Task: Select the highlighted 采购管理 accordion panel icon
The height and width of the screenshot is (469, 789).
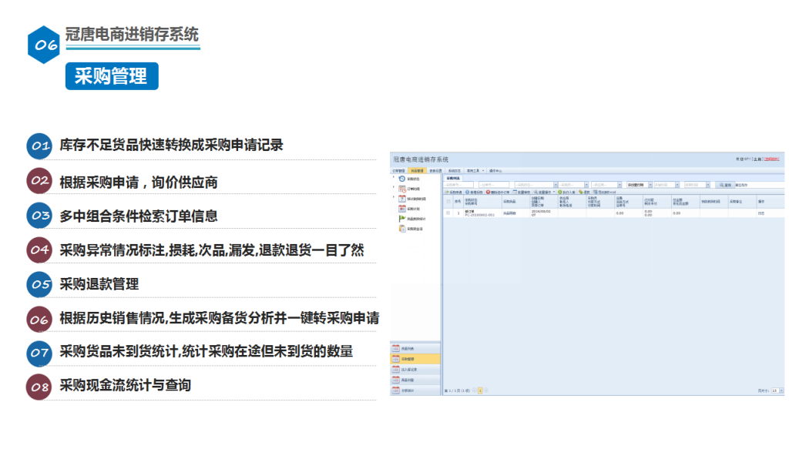Action: click(396, 359)
